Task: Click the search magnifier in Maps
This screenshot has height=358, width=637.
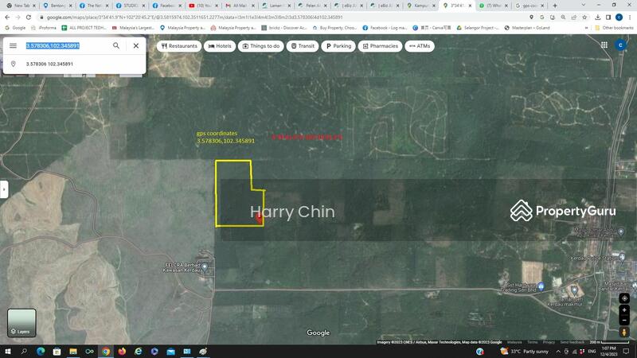Action: coord(116,46)
